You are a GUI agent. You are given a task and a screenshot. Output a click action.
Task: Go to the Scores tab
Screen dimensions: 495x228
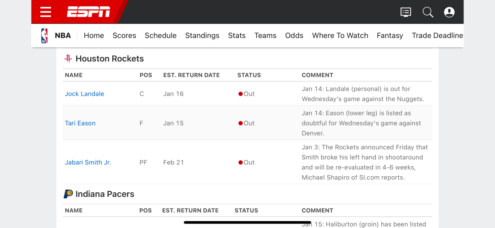pos(124,36)
